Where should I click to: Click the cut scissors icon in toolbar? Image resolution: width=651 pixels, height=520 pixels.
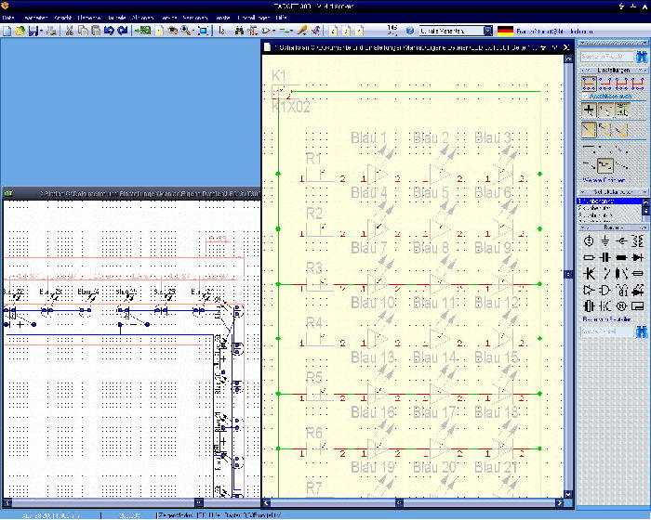pyautogui.click(x=70, y=31)
